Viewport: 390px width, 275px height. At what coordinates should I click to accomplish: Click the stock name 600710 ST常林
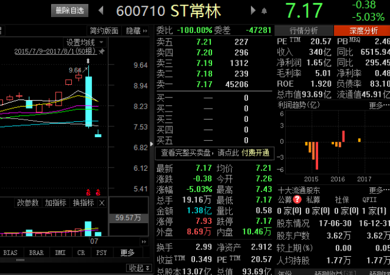169,11
